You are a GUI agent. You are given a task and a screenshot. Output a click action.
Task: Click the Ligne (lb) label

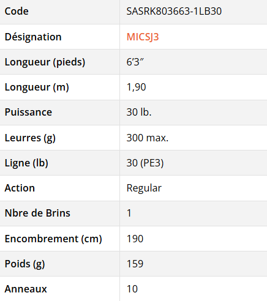[26, 163]
